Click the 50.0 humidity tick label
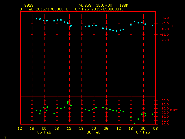 pyautogui.click(x=165, y=121)
